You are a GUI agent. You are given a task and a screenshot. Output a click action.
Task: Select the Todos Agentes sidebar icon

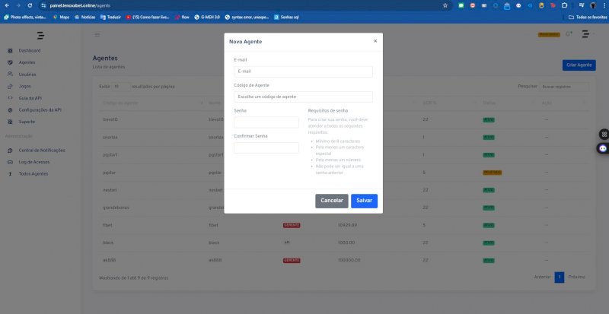[10, 174]
